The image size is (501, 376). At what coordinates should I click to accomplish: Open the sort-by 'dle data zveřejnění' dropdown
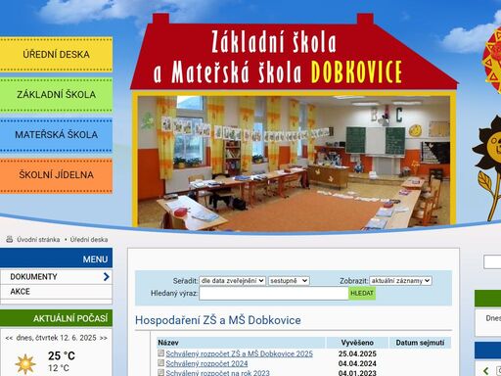[232, 281]
